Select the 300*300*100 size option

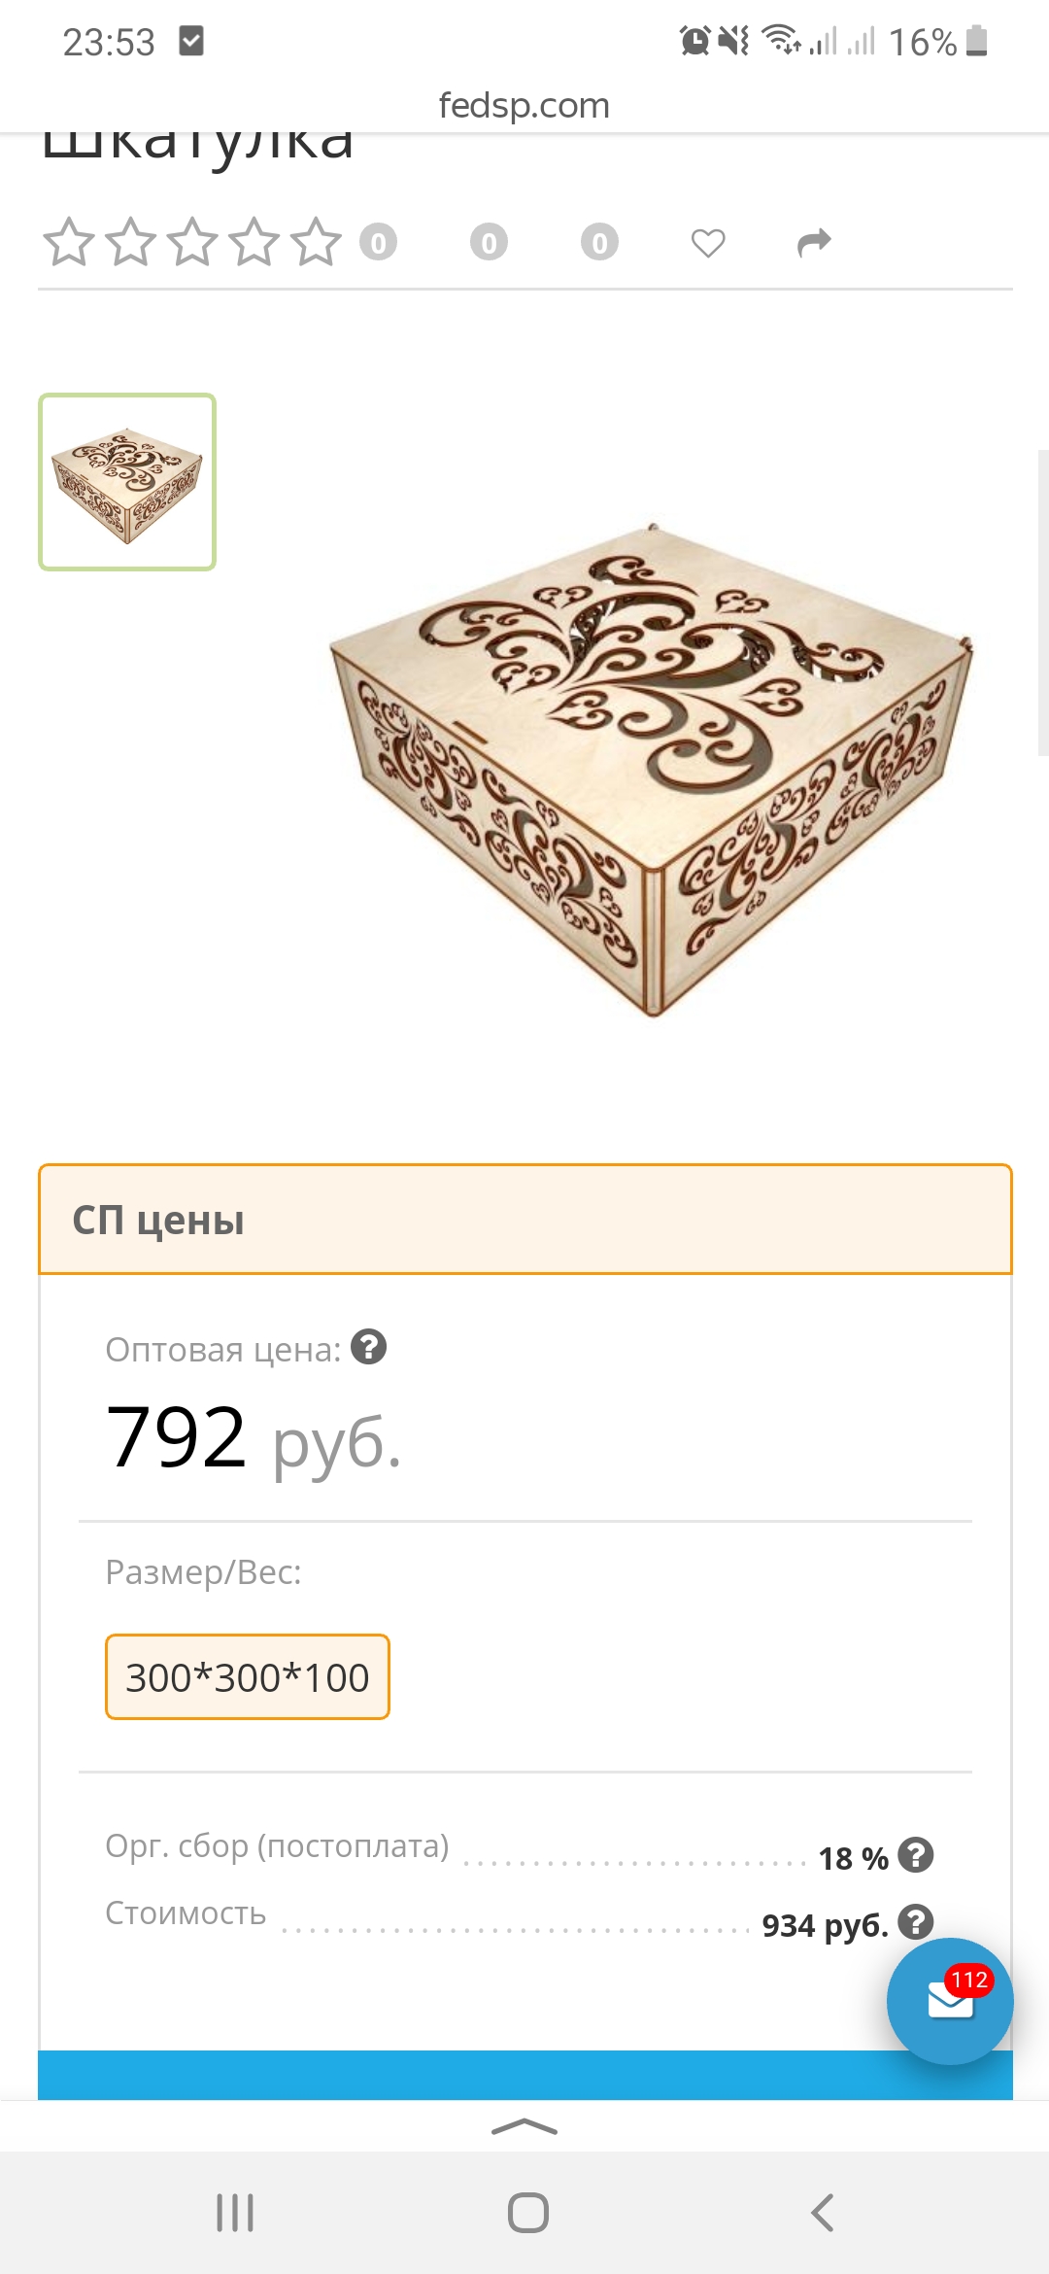pos(248,1677)
